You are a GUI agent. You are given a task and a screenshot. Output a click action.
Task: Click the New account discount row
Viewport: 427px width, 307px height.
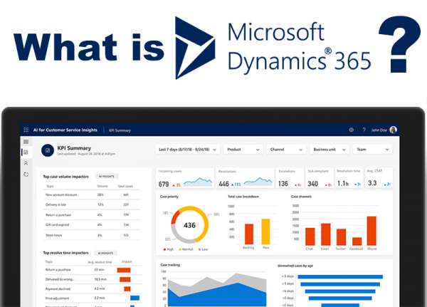pyautogui.click(x=92, y=194)
